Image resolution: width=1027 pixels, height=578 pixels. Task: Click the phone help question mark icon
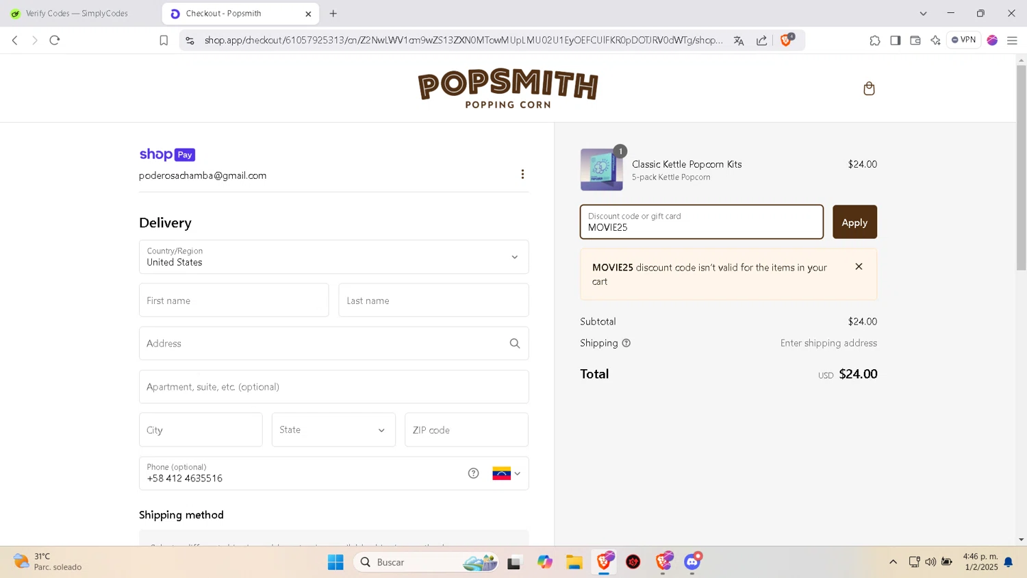pyautogui.click(x=473, y=473)
